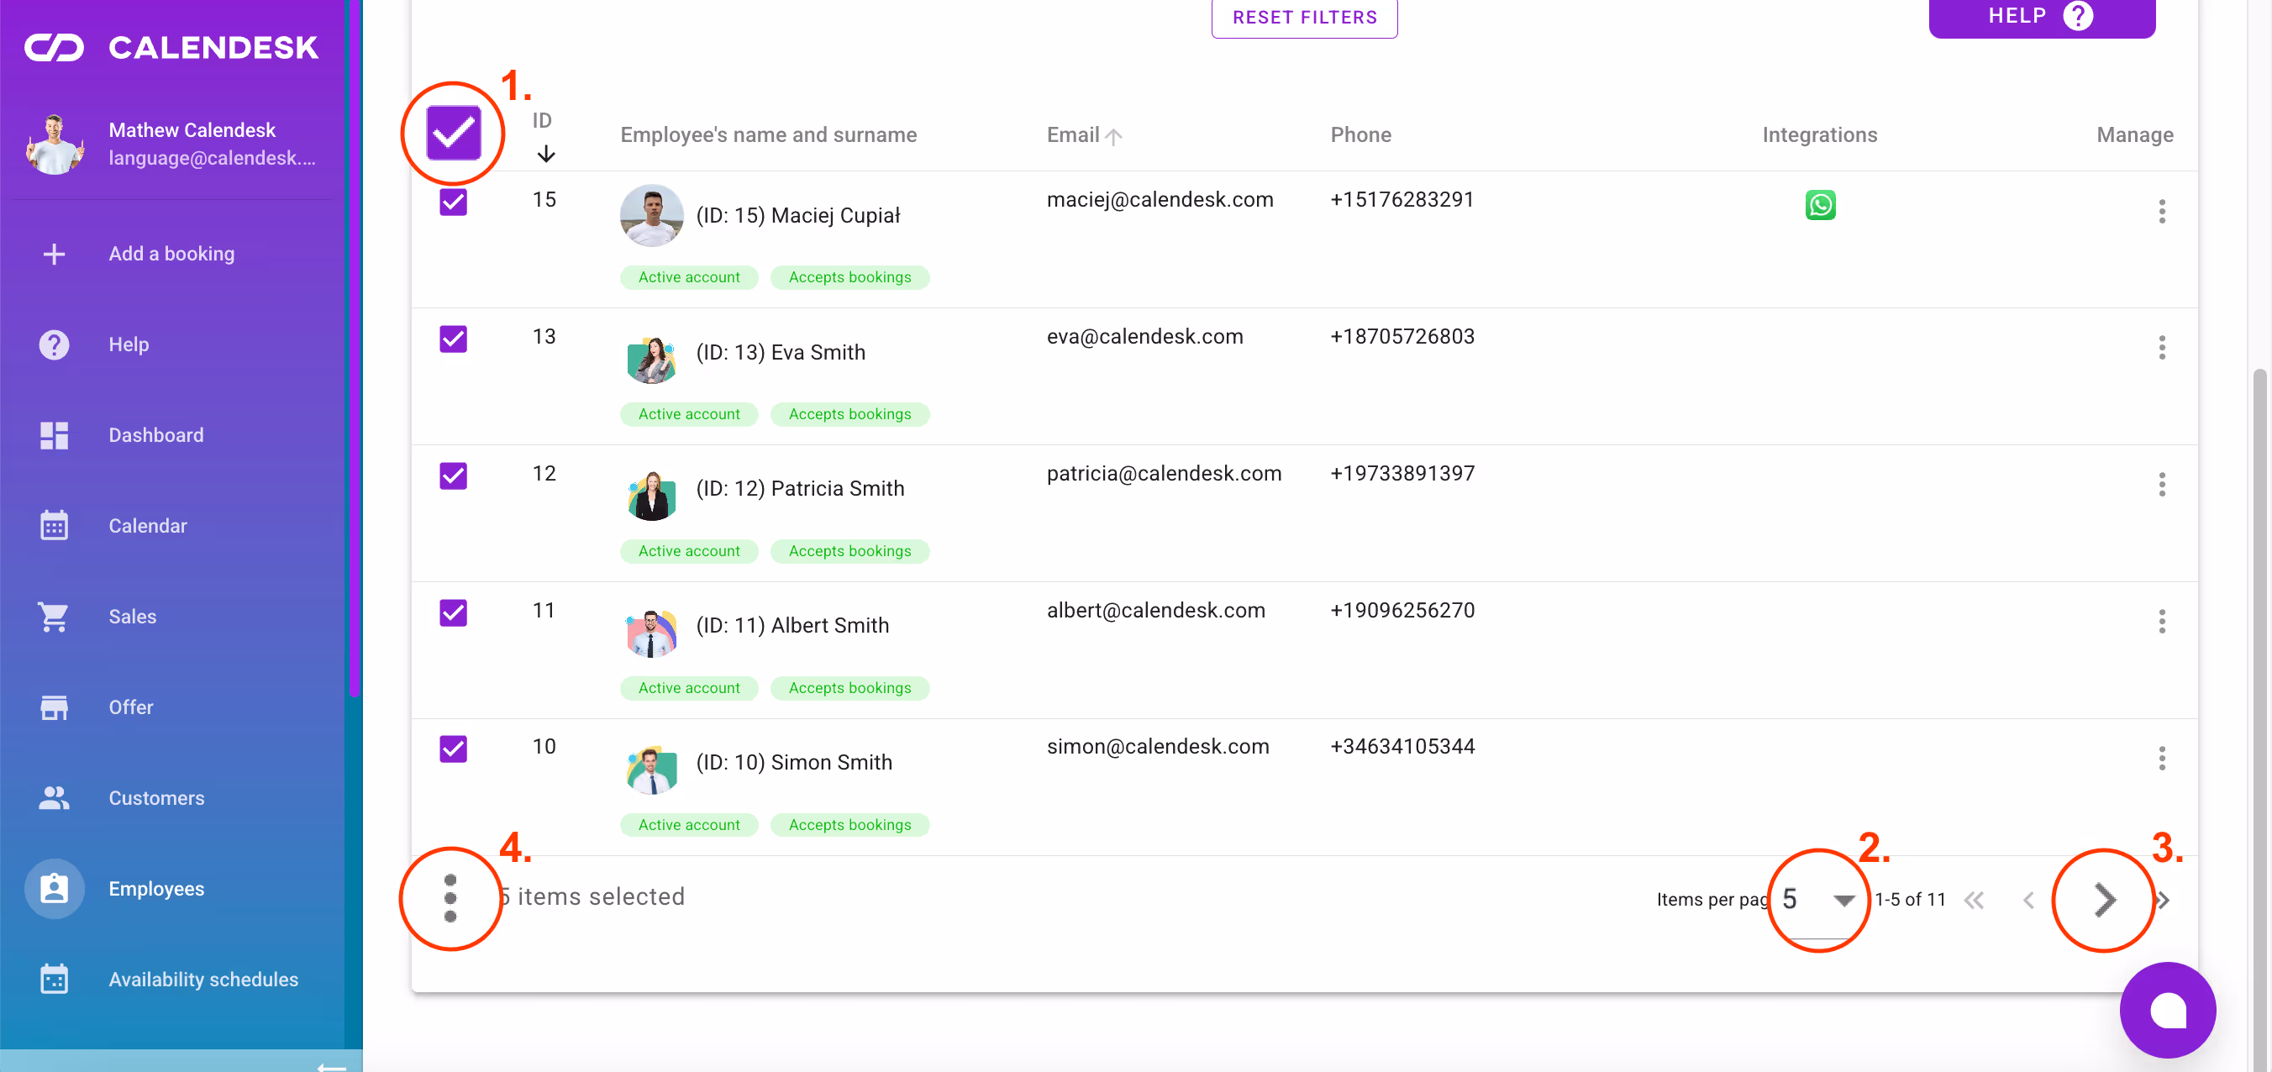This screenshot has width=2272, height=1072.
Task: Open the Offer storefront icon
Action: click(54, 707)
